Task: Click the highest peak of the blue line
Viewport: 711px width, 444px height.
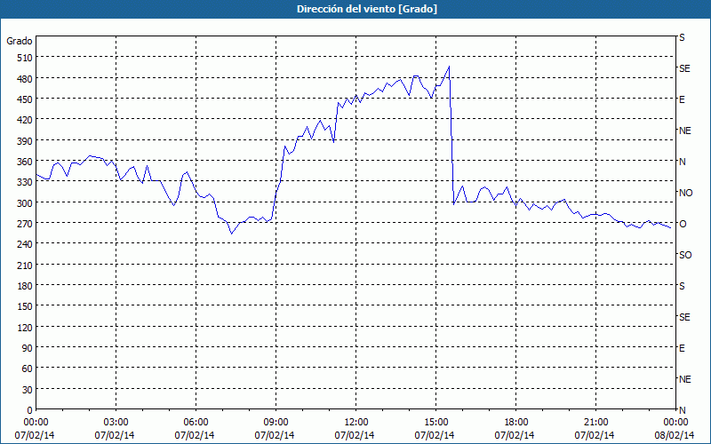Action: click(449, 67)
